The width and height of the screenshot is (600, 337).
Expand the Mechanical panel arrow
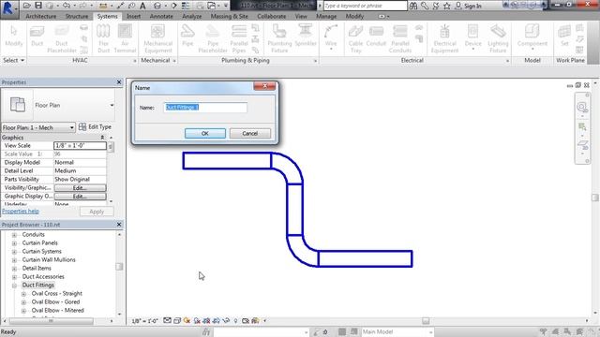point(174,61)
